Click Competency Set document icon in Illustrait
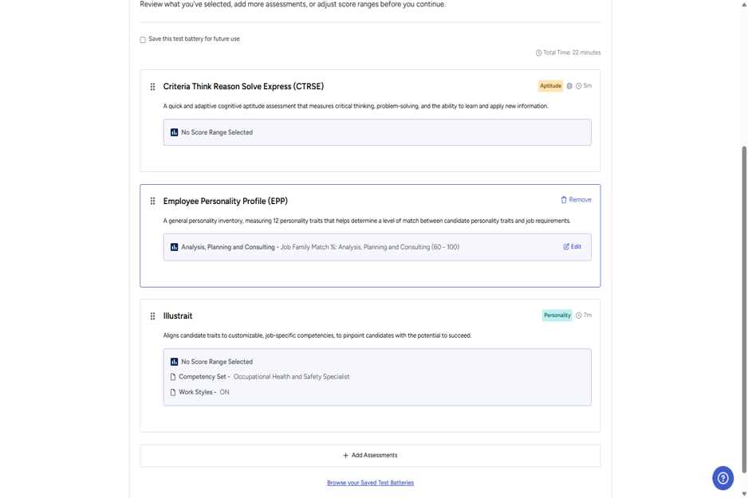 173,377
